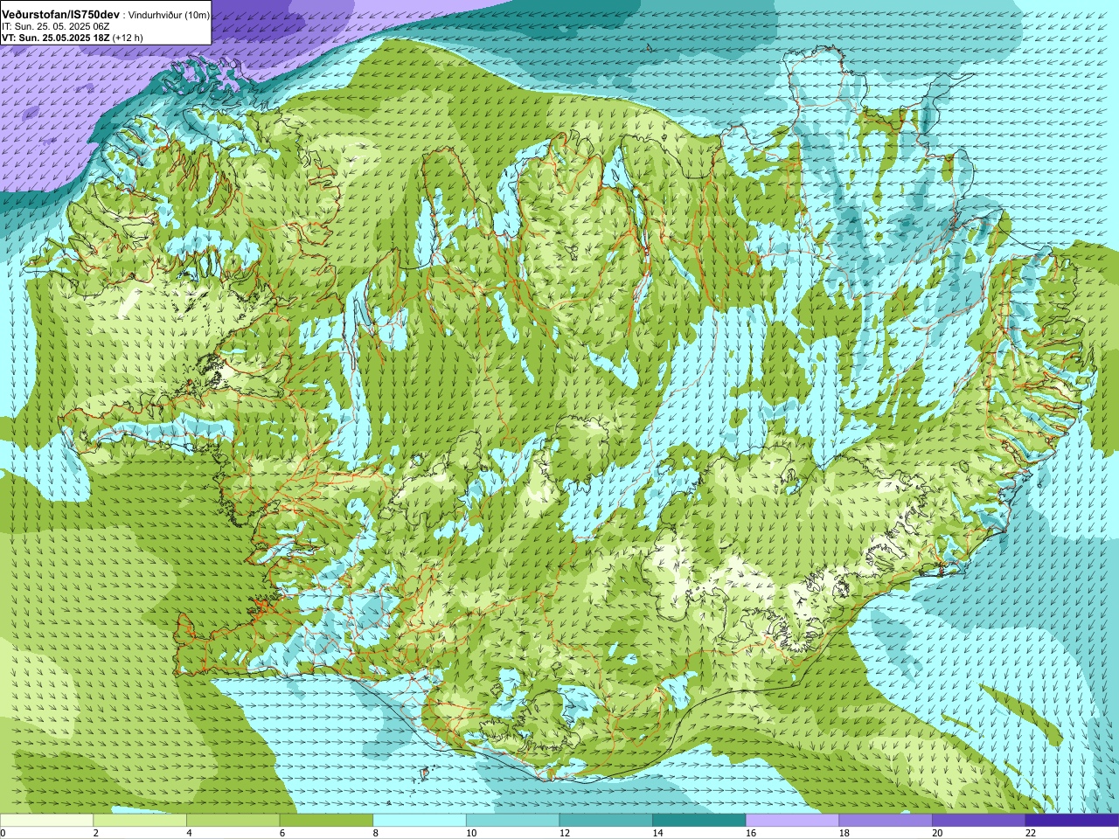1119x839 pixels.
Task: Click the legend scale label 16
Action: tap(751, 833)
